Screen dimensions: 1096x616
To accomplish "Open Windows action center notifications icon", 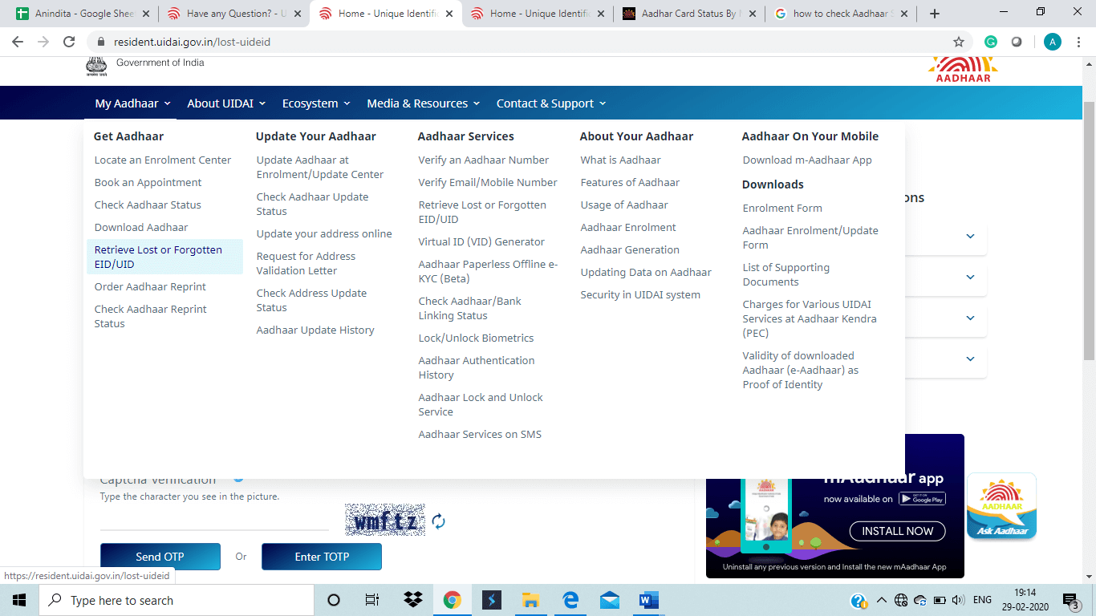I will tap(1070, 600).
